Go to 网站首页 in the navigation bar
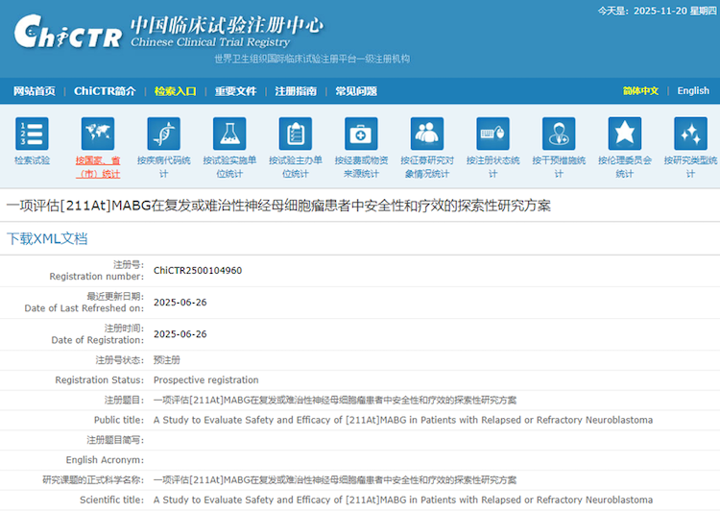Screen dimensions: 720x512 [x=34, y=91]
